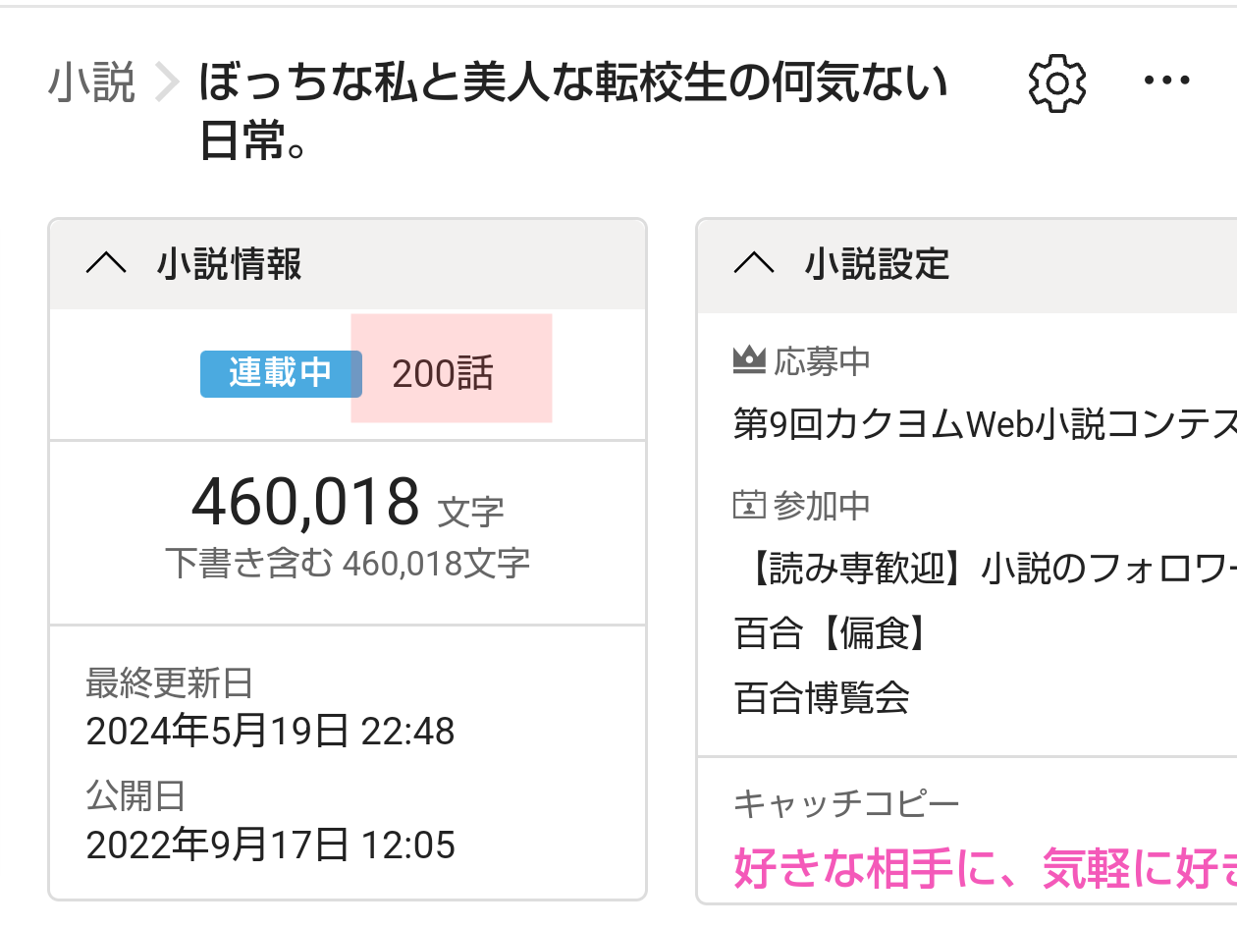Open the 200話 episode count
Viewport: 1237px width, 927px height.
(443, 374)
